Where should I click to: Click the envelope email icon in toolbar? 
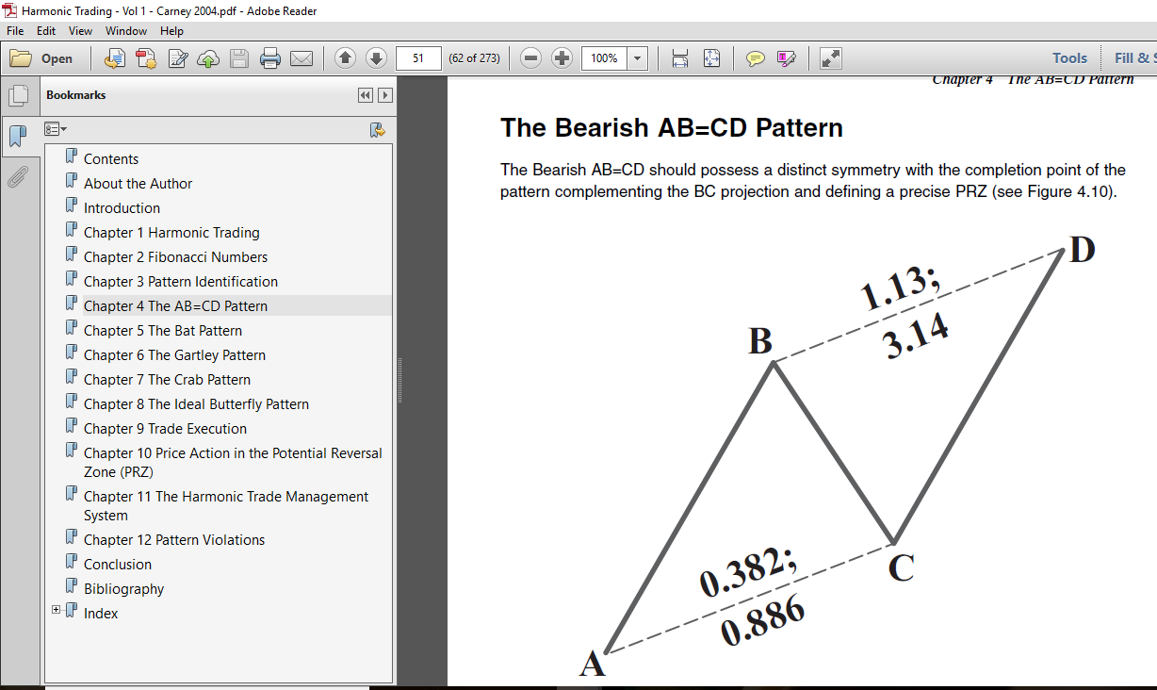(301, 58)
